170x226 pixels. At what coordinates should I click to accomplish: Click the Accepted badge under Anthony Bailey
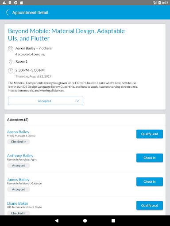click(19, 166)
